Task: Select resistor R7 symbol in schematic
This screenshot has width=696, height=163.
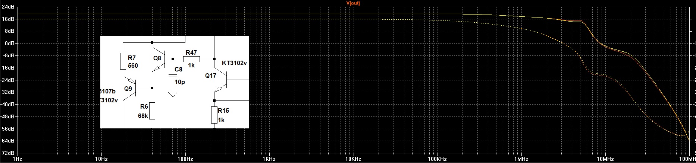Action: click(x=123, y=61)
